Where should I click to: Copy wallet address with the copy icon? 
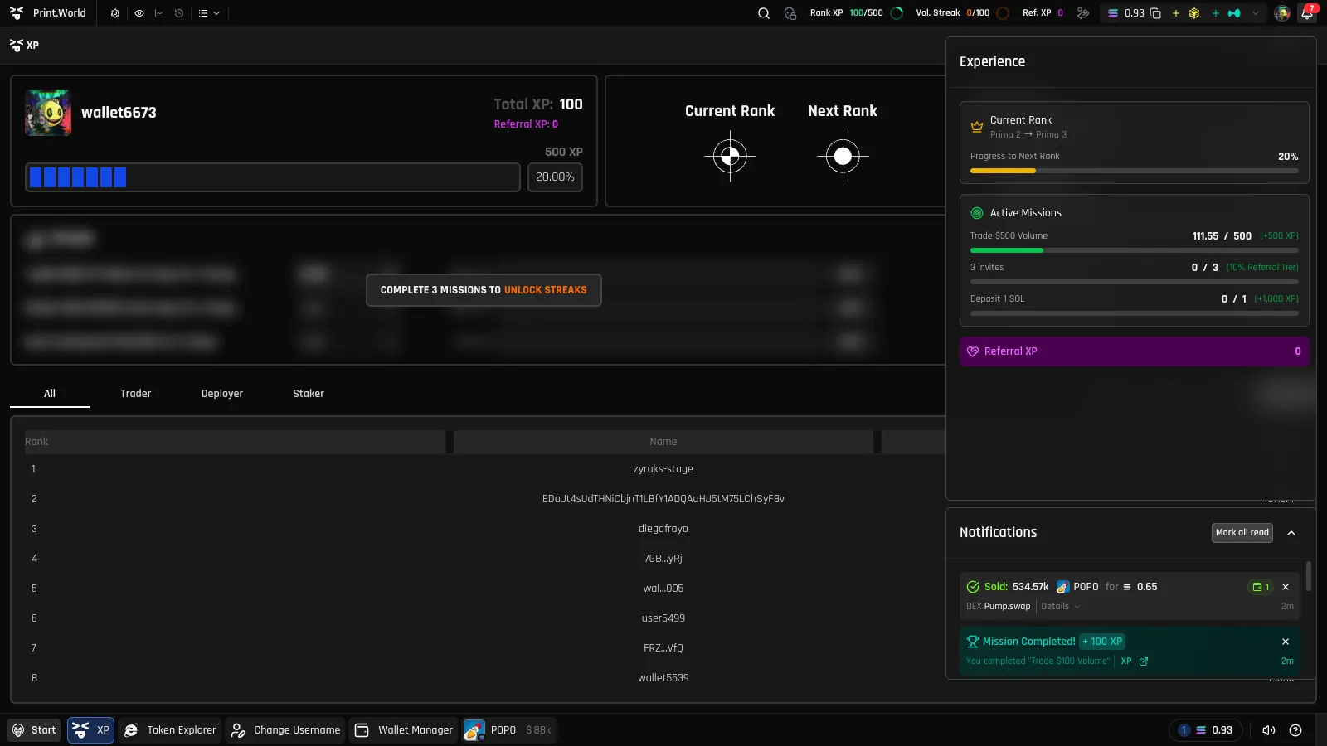pos(1155,13)
